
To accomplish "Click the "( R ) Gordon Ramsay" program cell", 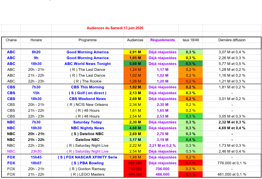I will click(88, 169).
